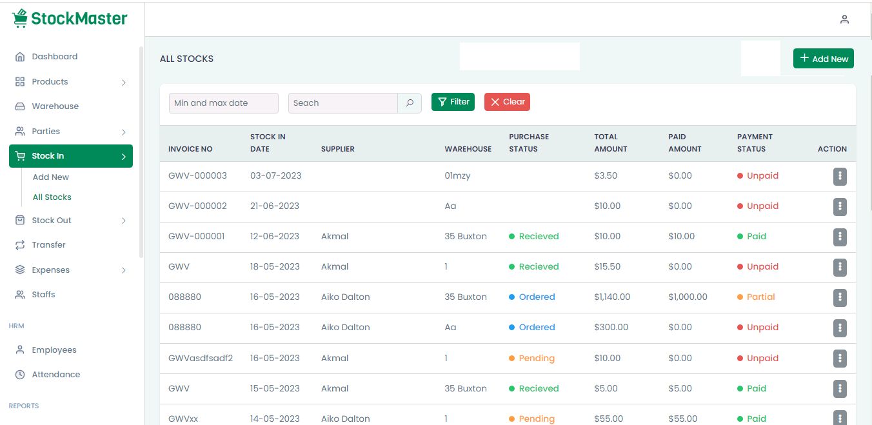Expand the Stock Out submenu
The width and height of the screenshot is (872, 425).
coord(123,221)
